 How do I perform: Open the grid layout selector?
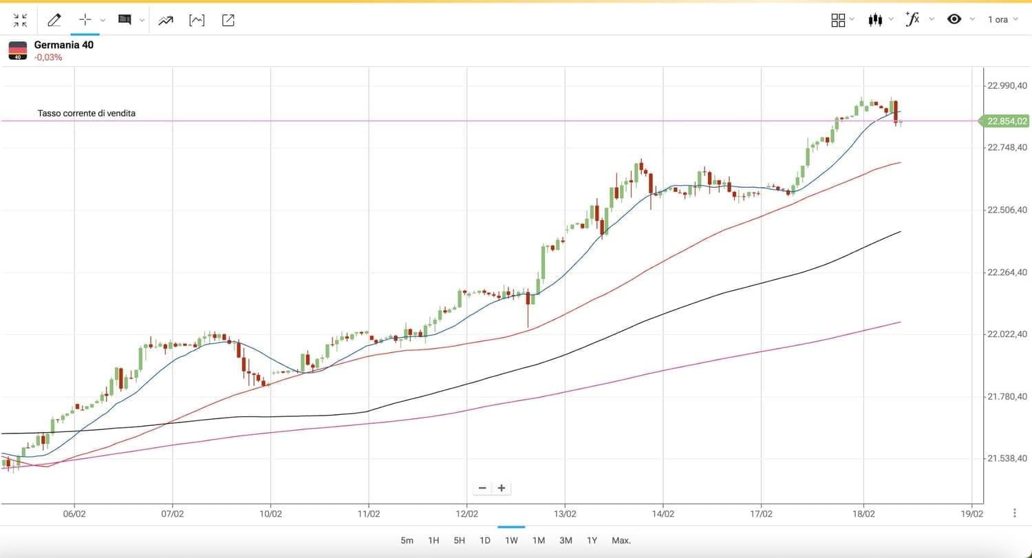click(838, 20)
